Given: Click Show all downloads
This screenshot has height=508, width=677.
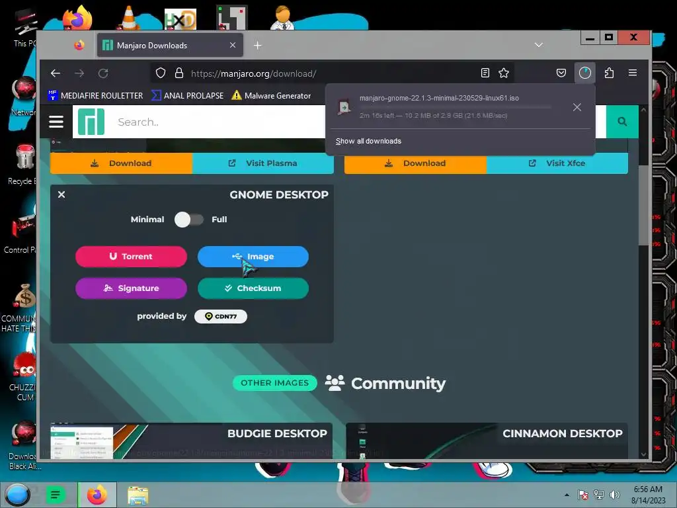Looking at the screenshot, I should click(368, 142).
